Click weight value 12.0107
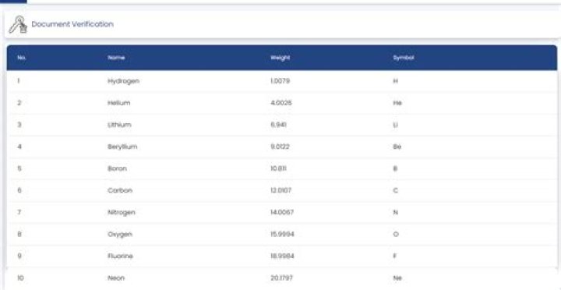Viewport: 561px width, 290px height. [x=280, y=190]
